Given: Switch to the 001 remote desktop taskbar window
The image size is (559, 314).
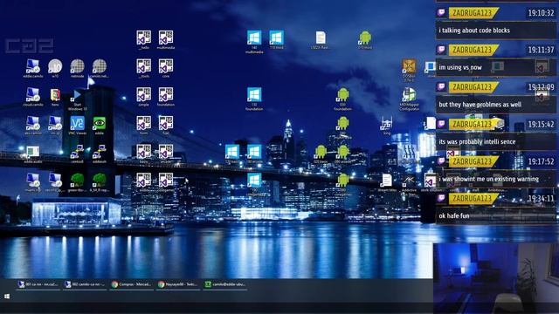Looking at the screenshot, I should click(x=38, y=284).
